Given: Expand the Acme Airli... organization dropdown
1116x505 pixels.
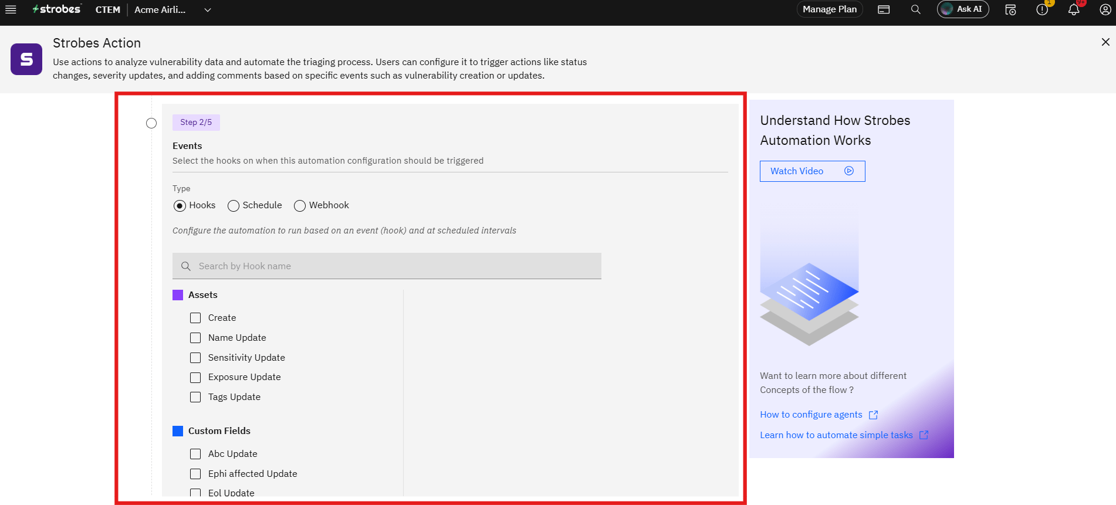Looking at the screenshot, I should click(173, 9).
